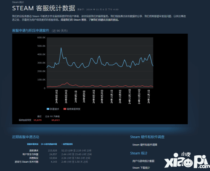Image resolution: width=210 pixels, height=171 pixels.
Task: Click the red 等候客服答复 legend swatch
Action: pos(65,109)
